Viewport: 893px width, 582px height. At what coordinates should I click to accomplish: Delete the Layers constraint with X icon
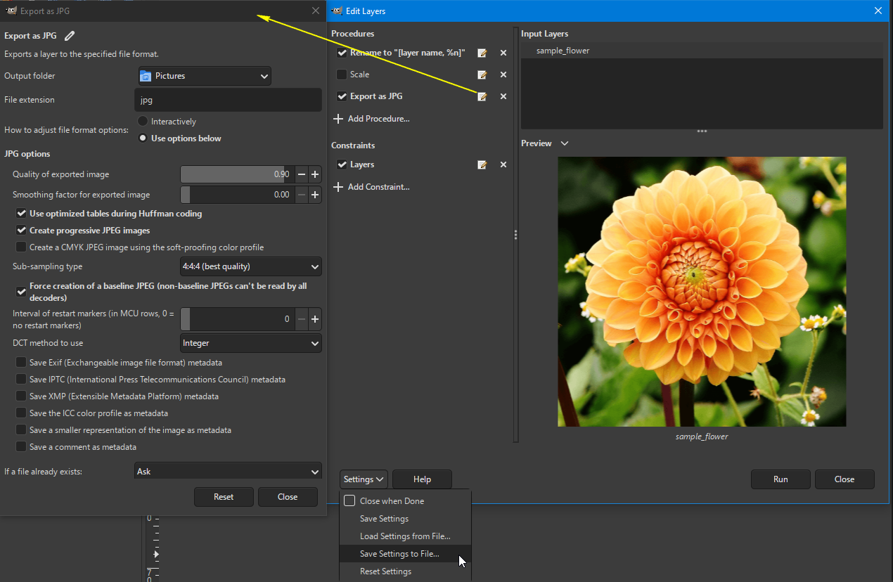[503, 164]
